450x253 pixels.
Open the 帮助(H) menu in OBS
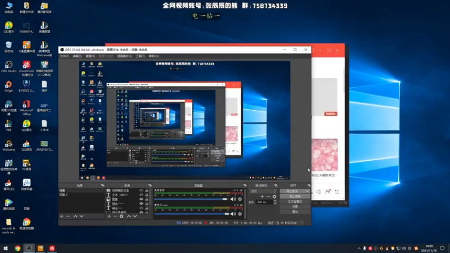pos(154,56)
